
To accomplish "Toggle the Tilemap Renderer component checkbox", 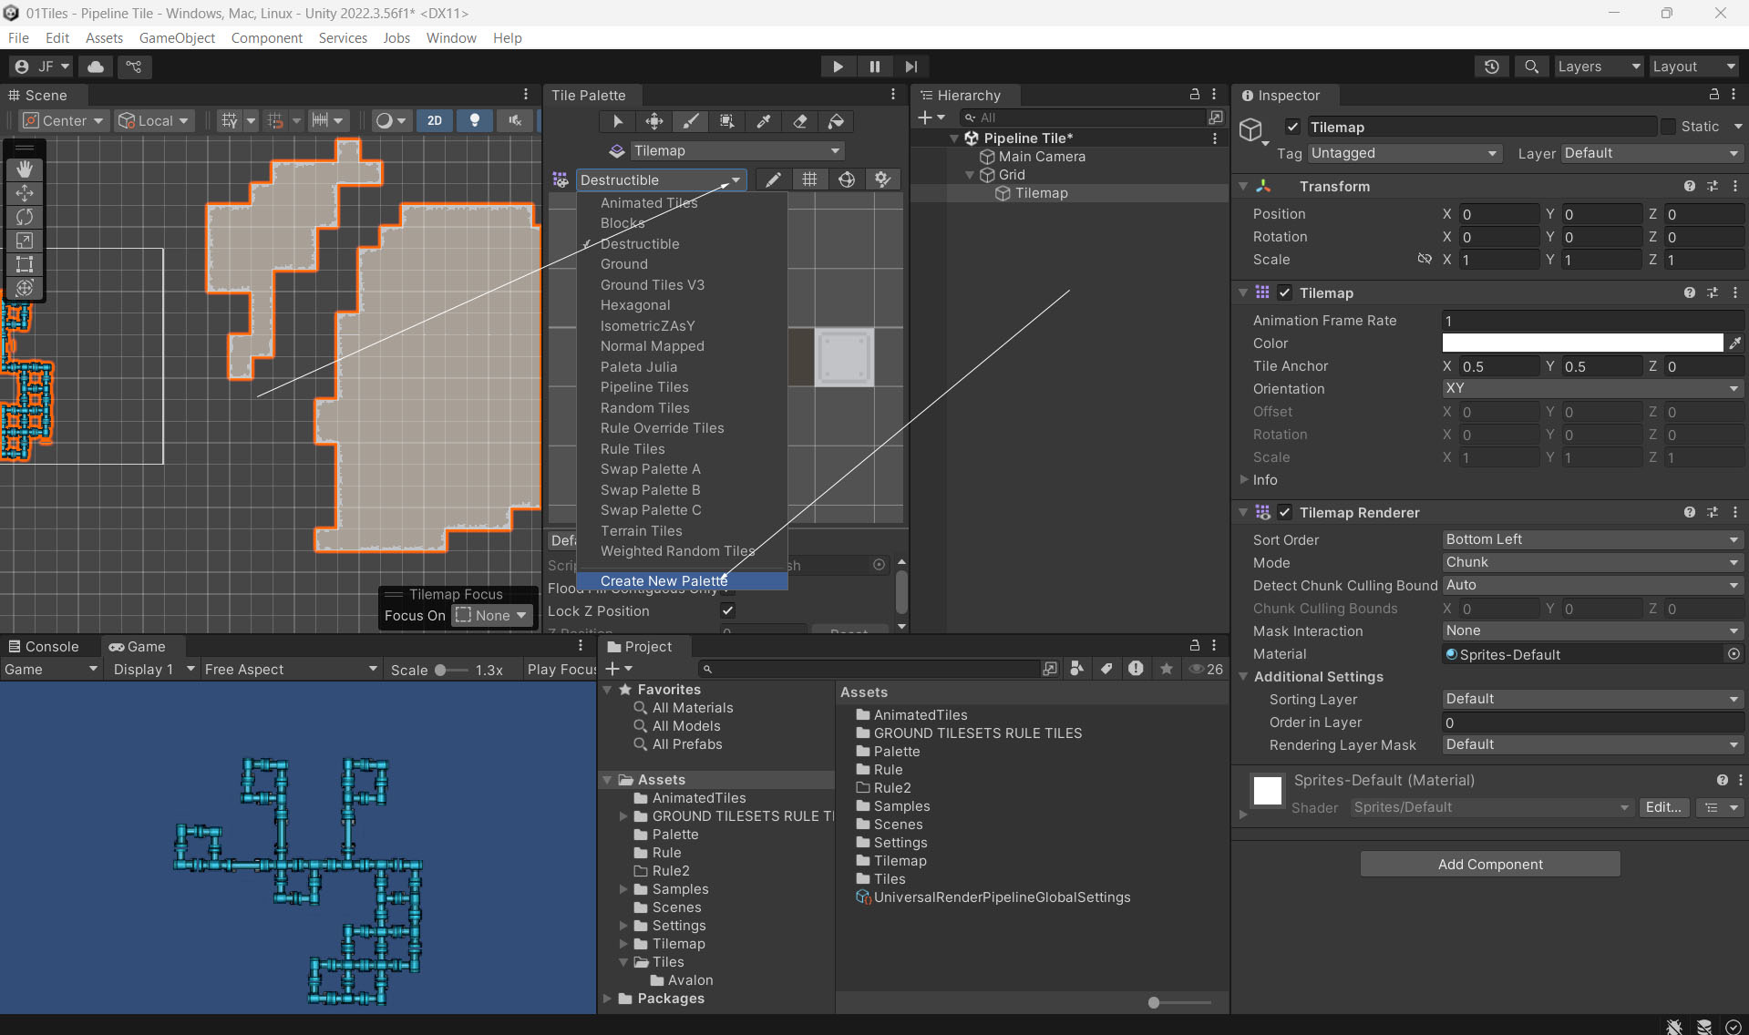I will (x=1284, y=512).
